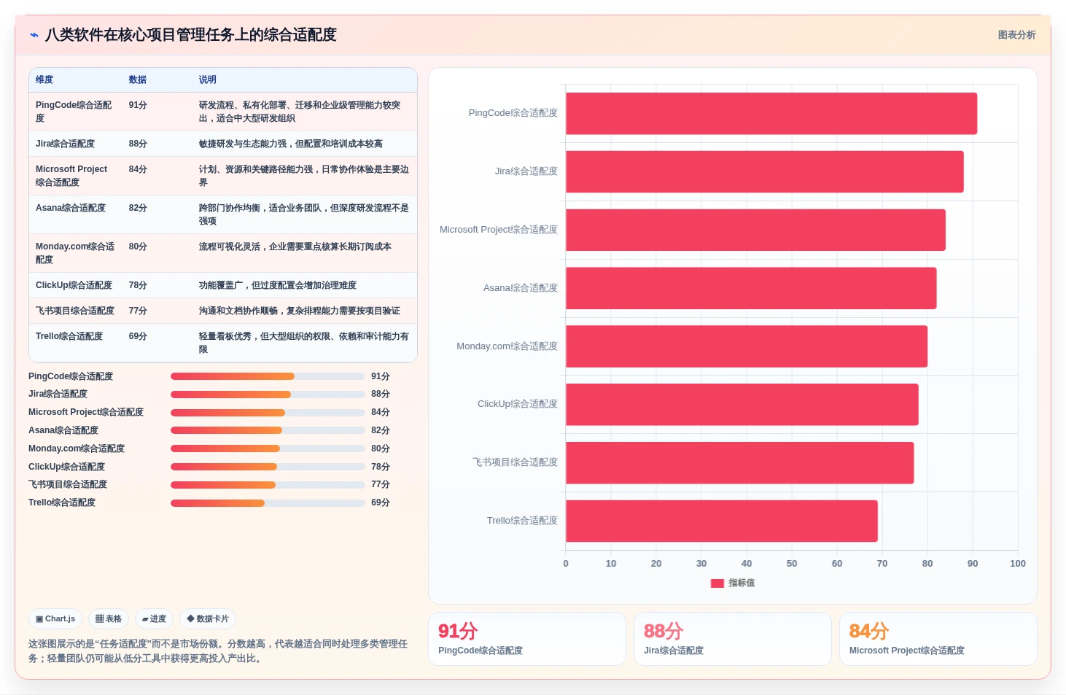
Task: Select the Trello综合适配度 table cell
Action: (69, 337)
